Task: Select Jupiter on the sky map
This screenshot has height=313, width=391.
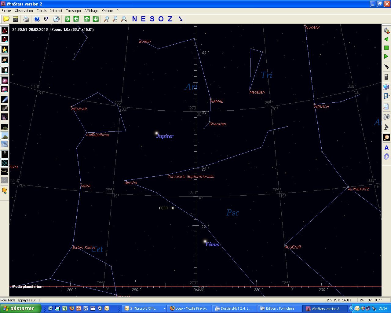Action: [x=156, y=133]
